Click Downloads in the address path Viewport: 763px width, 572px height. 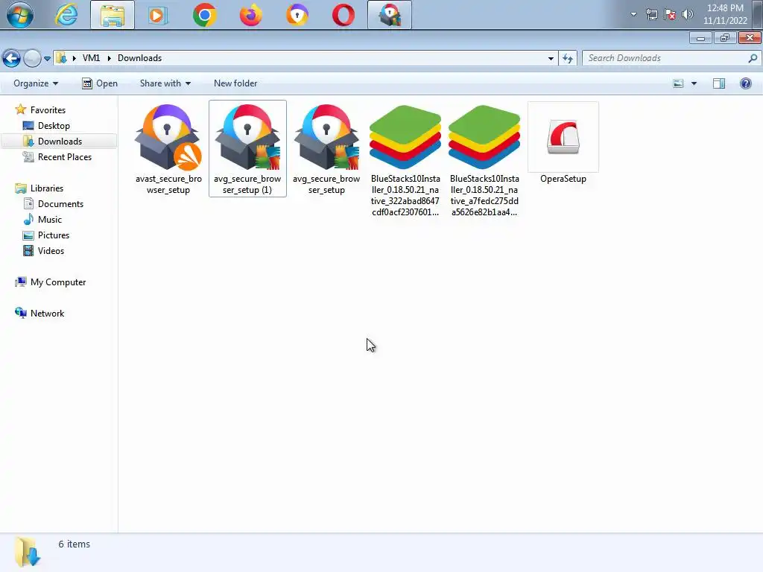139,58
